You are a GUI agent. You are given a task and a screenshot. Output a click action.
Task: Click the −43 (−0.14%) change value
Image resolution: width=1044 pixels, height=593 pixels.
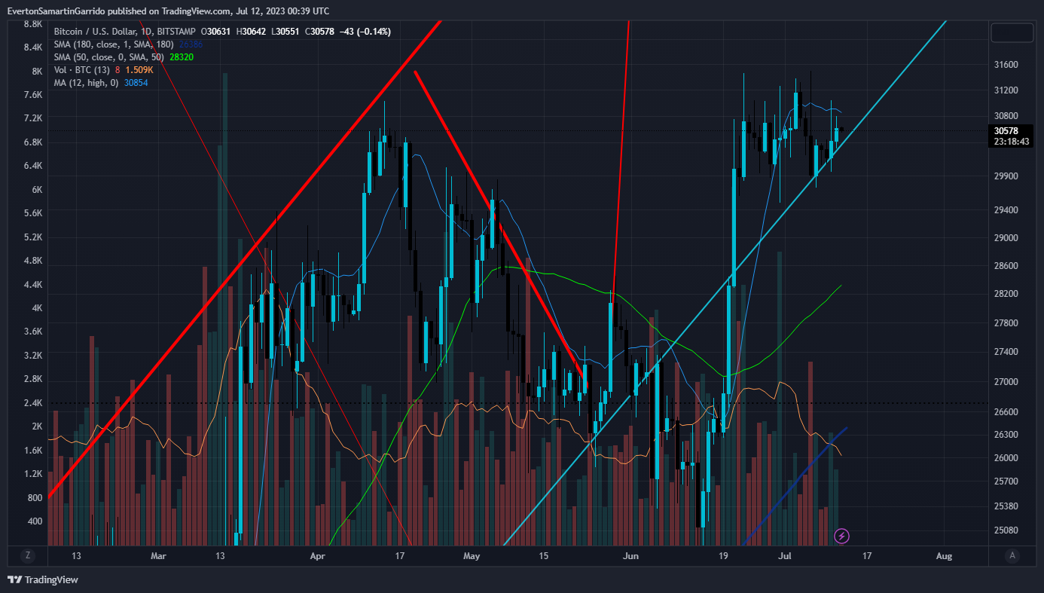pos(367,32)
